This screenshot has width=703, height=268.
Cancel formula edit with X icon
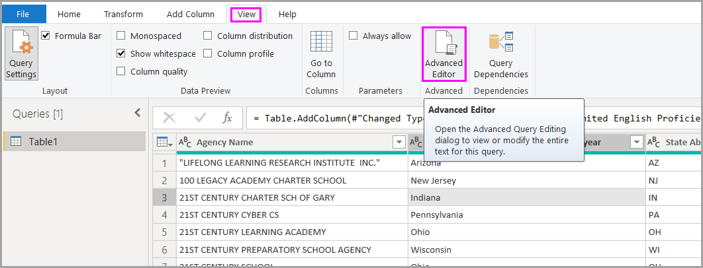tap(169, 117)
